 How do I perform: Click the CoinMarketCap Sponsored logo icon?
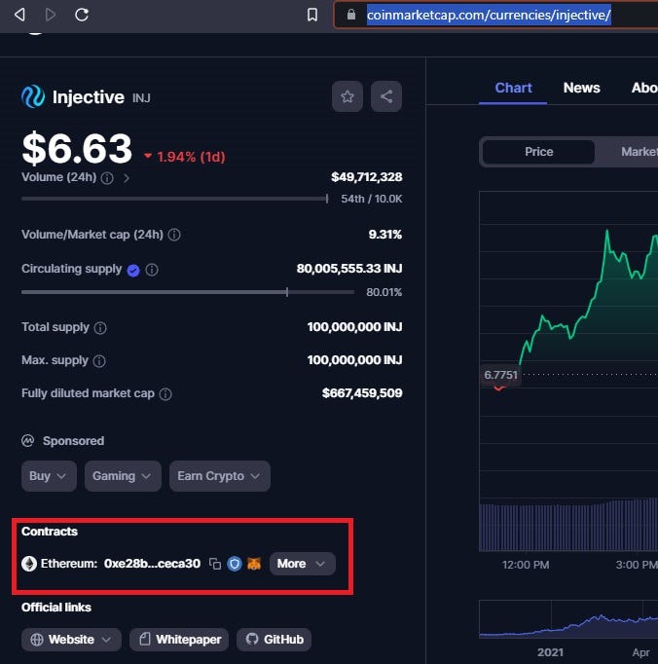click(x=28, y=441)
